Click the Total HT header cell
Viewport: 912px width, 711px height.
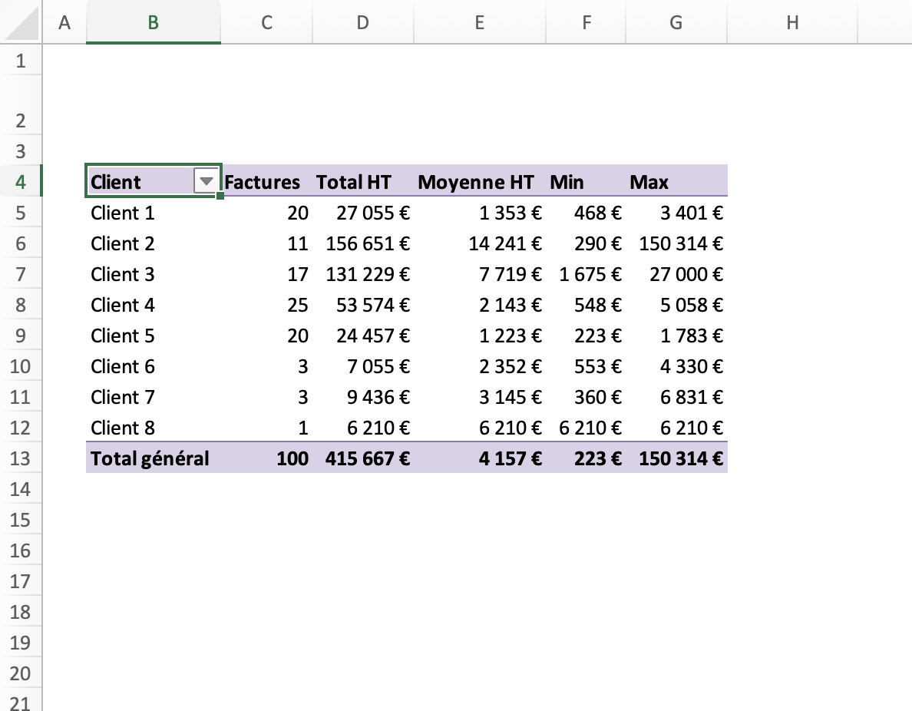pyautogui.click(x=363, y=181)
